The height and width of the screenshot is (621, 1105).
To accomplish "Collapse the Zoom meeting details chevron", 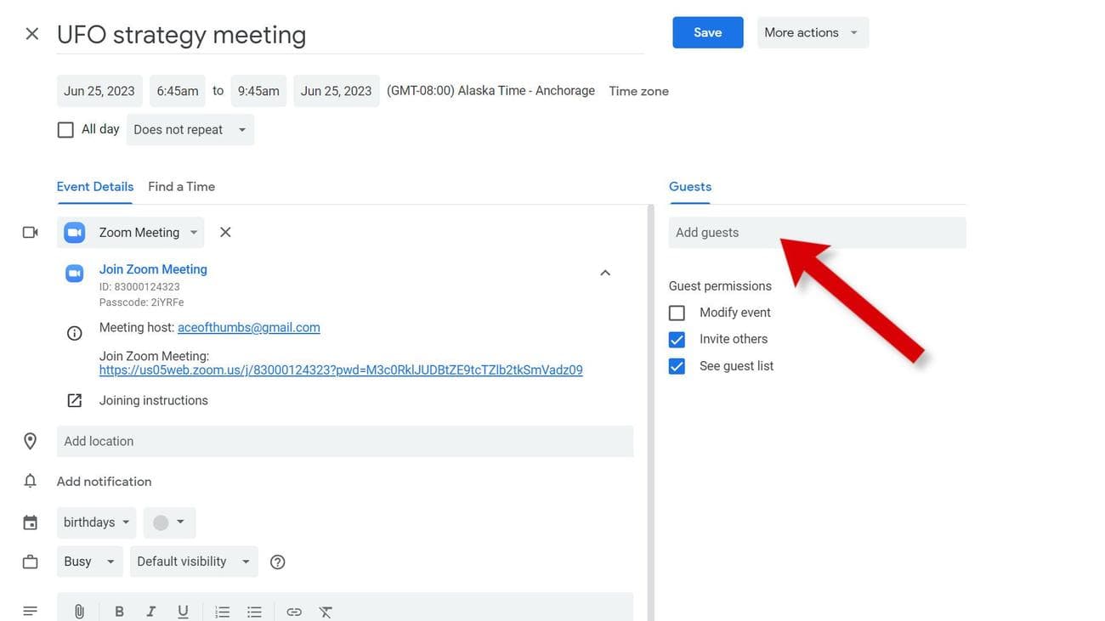I will (605, 273).
